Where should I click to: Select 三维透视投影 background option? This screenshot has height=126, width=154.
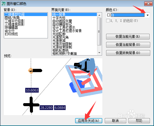pyautogui.click(x=14, y=24)
